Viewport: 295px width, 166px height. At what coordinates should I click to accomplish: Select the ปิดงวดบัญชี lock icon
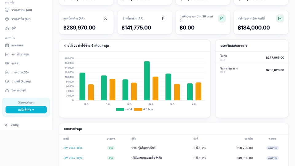coord(7,90)
